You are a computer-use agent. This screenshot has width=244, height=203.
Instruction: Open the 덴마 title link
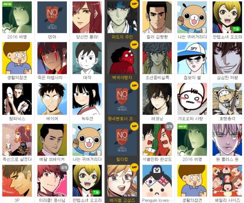[x=52, y=37]
